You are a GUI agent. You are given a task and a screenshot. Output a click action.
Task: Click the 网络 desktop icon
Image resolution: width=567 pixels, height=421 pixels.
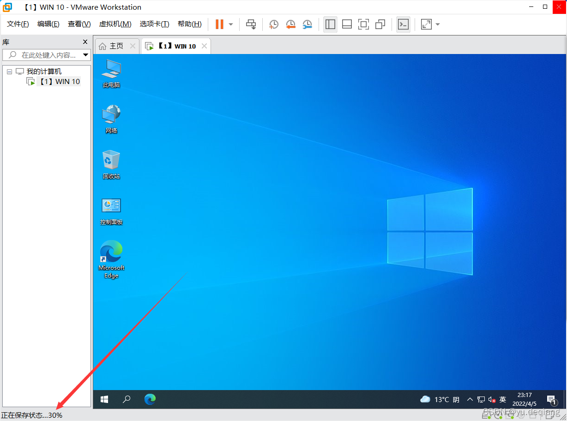tap(111, 119)
